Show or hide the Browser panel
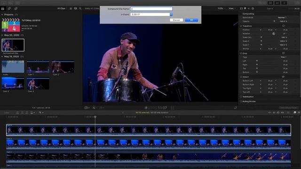Image resolution: width=301 pixels, height=169 pixels. pos(270,3)
